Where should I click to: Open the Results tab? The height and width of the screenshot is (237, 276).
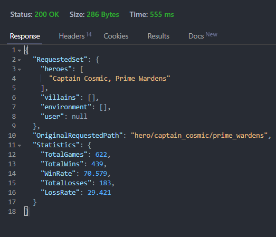click(158, 36)
